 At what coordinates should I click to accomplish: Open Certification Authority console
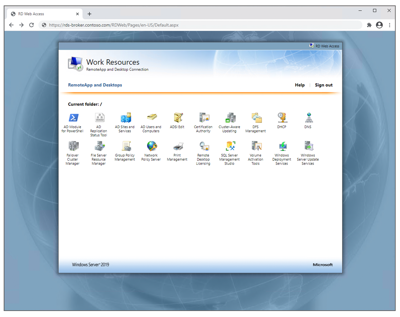pyautogui.click(x=203, y=118)
